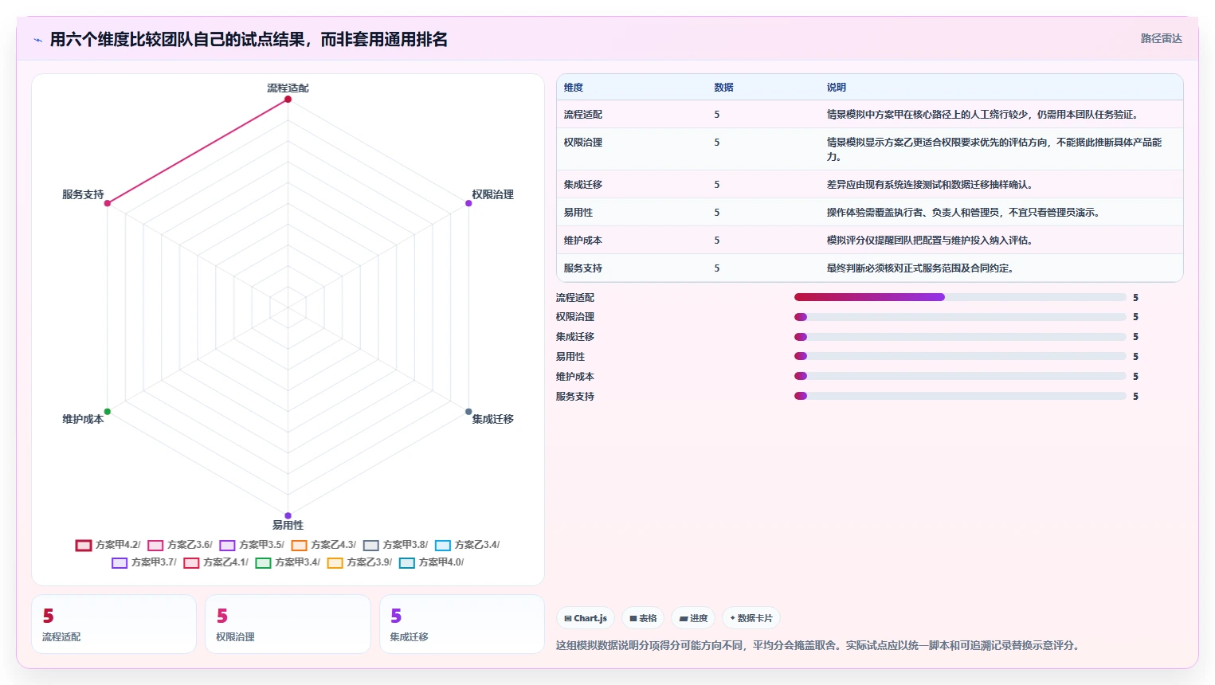Click the 流程适配 data point on radar
Image resolution: width=1215 pixels, height=685 pixels.
[x=288, y=100]
